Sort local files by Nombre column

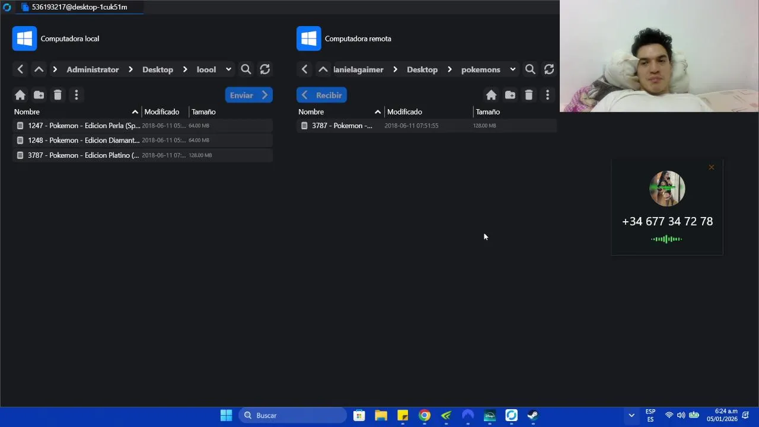(x=27, y=111)
